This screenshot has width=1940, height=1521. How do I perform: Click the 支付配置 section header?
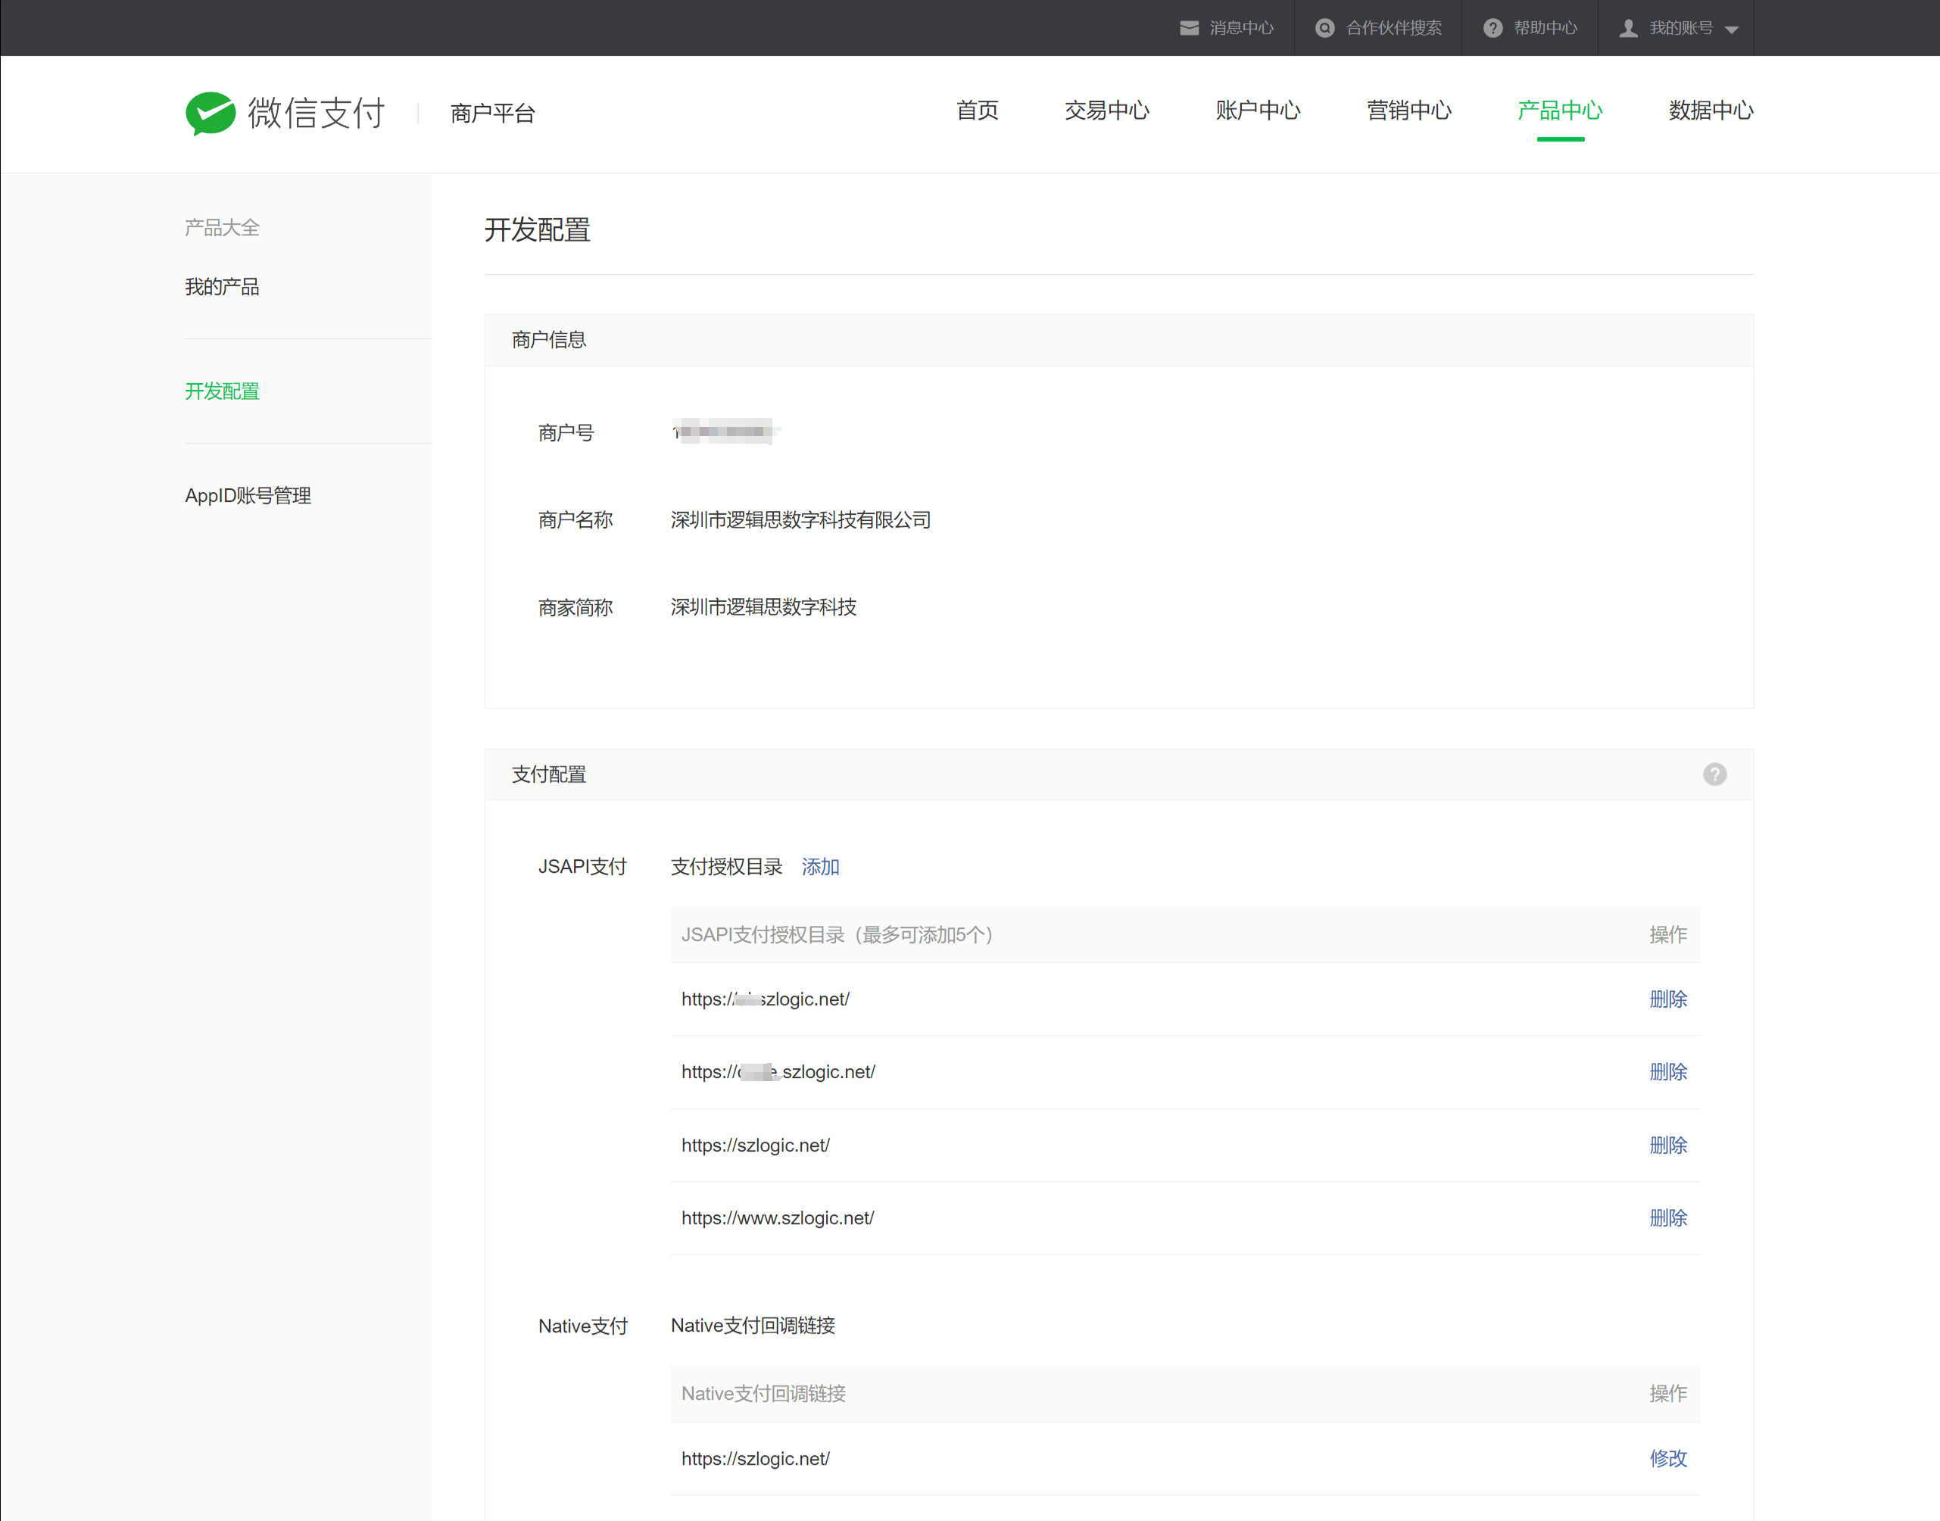pos(549,775)
